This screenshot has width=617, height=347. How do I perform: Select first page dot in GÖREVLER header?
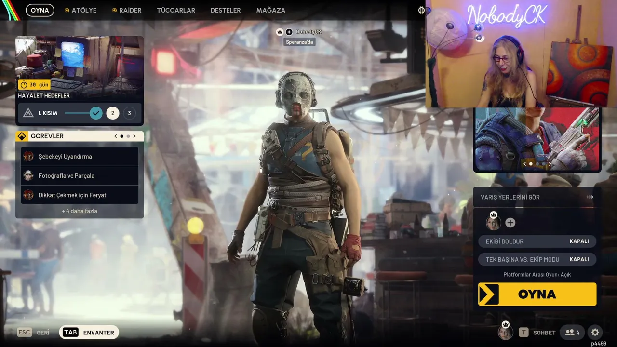point(122,136)
